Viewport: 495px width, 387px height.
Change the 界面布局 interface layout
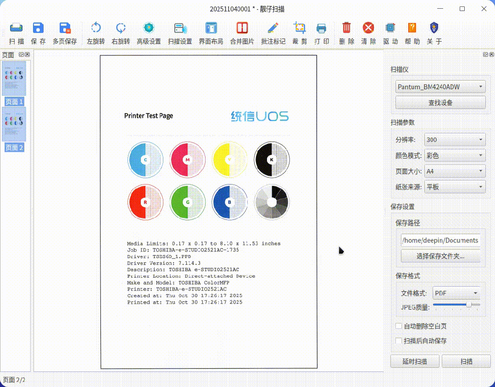tap(211, 33)
